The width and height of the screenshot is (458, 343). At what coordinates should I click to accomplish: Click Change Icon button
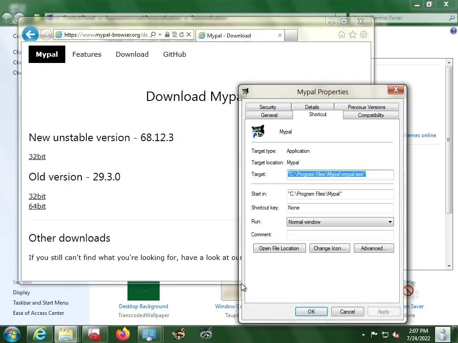[x=330, y=248]
